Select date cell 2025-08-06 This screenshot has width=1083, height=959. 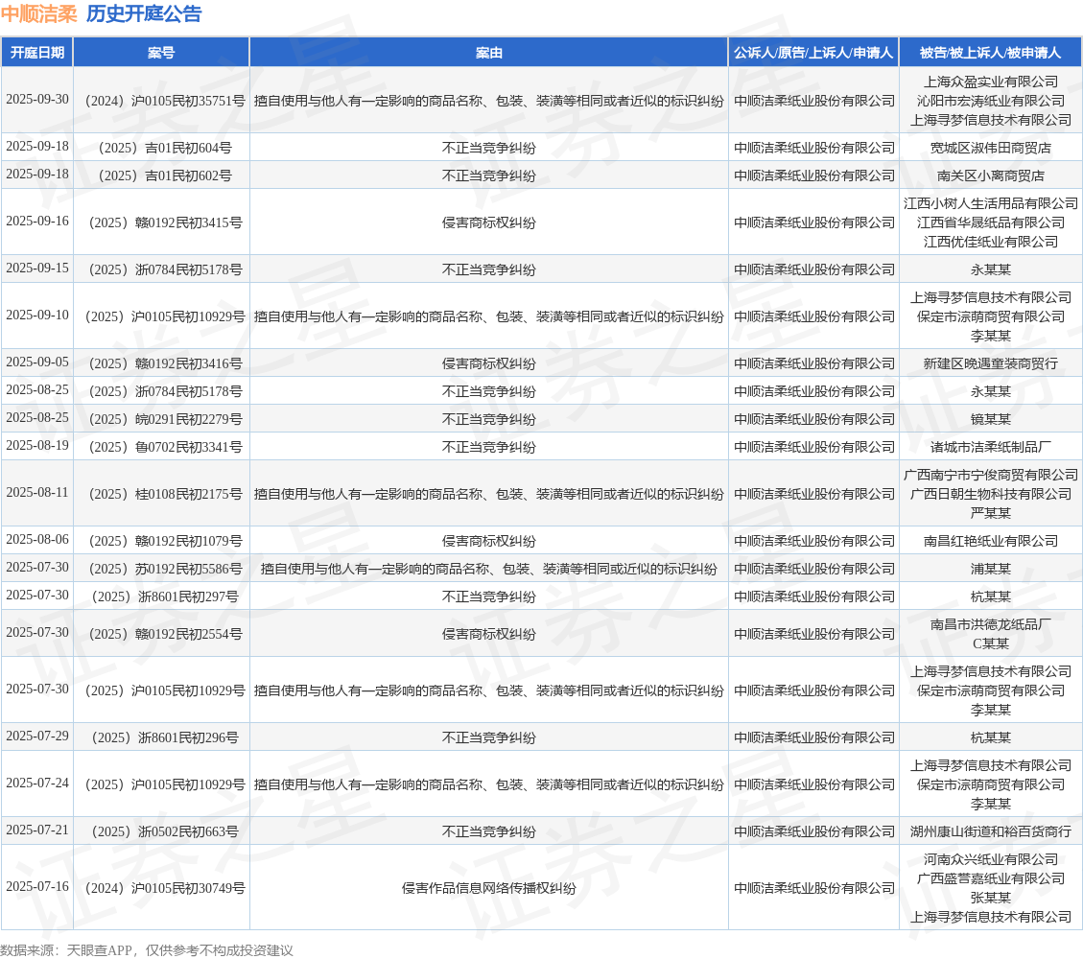[x=37, y=539]
